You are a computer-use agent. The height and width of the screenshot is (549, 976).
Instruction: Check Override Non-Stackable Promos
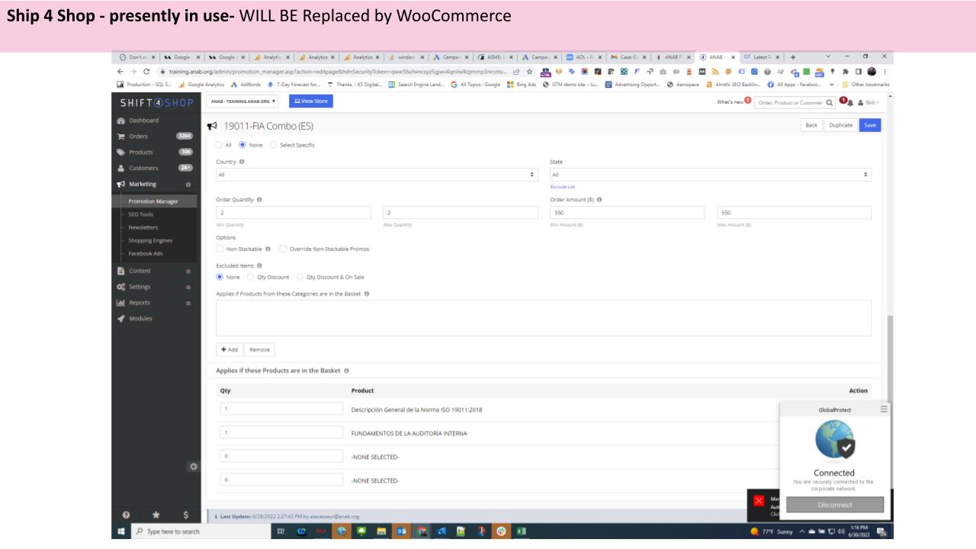284,248
